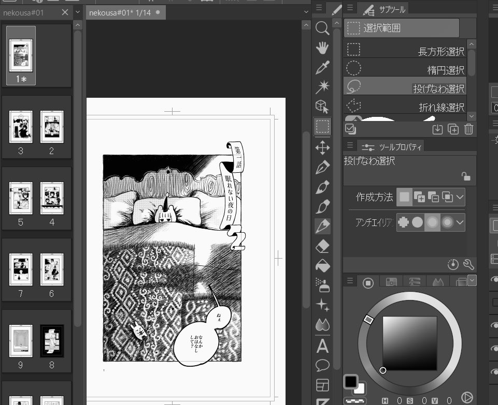This screenshot has height=405, width=498.
Task: Select the Fill bucket tool
Action: pos(322,265)
